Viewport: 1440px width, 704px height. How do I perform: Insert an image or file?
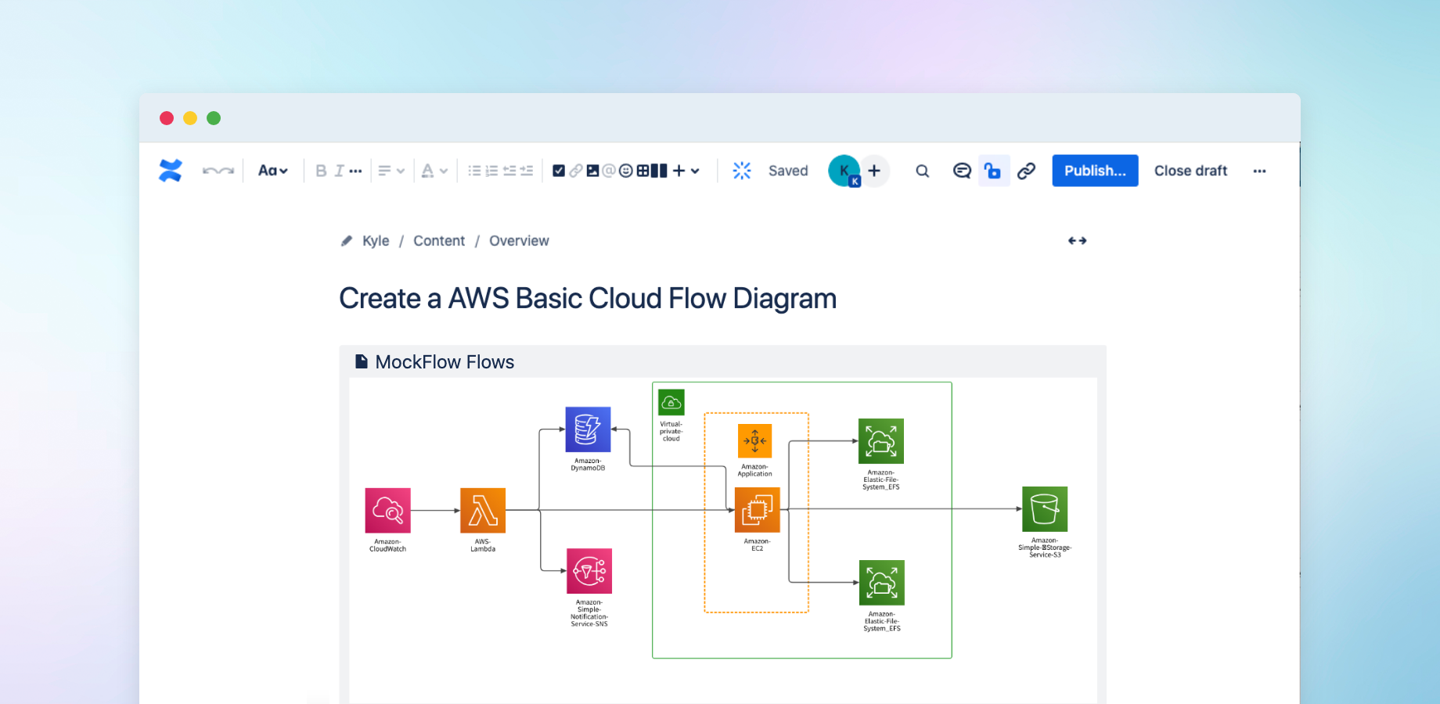(x=592, y=171)
